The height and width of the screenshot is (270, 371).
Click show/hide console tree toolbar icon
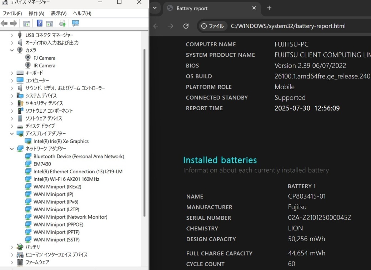(26, 24)
